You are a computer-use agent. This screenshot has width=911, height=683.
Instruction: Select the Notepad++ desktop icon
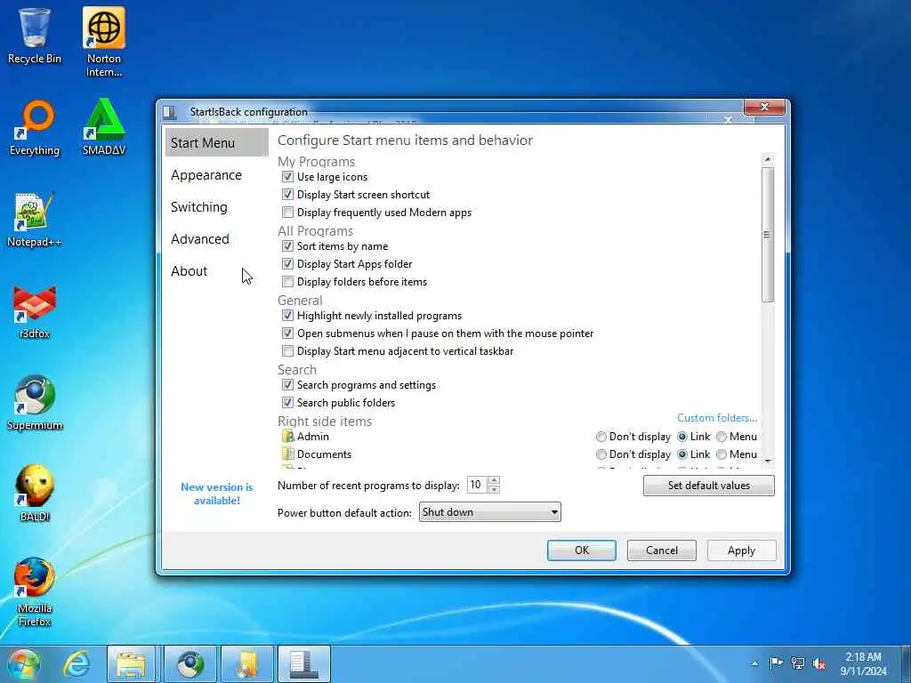[35, 220]
